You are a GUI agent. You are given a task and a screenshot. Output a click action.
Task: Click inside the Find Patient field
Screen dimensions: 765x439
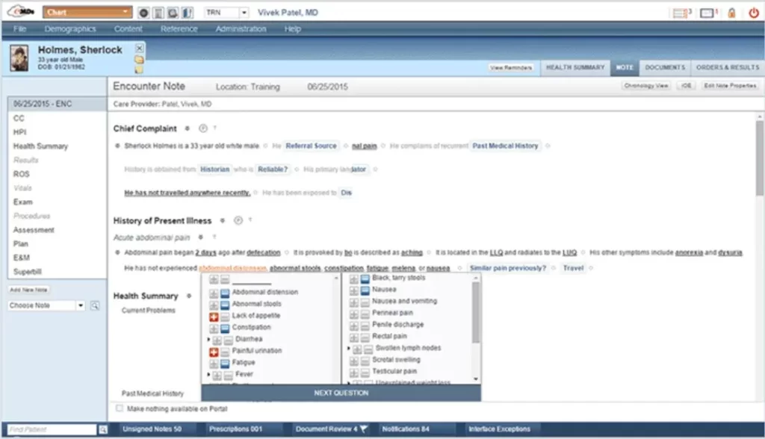point(49,429)
